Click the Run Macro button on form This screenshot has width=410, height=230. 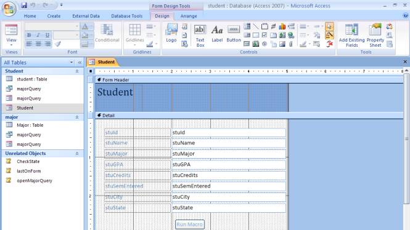pyautogui.click(x=190, y=224)
